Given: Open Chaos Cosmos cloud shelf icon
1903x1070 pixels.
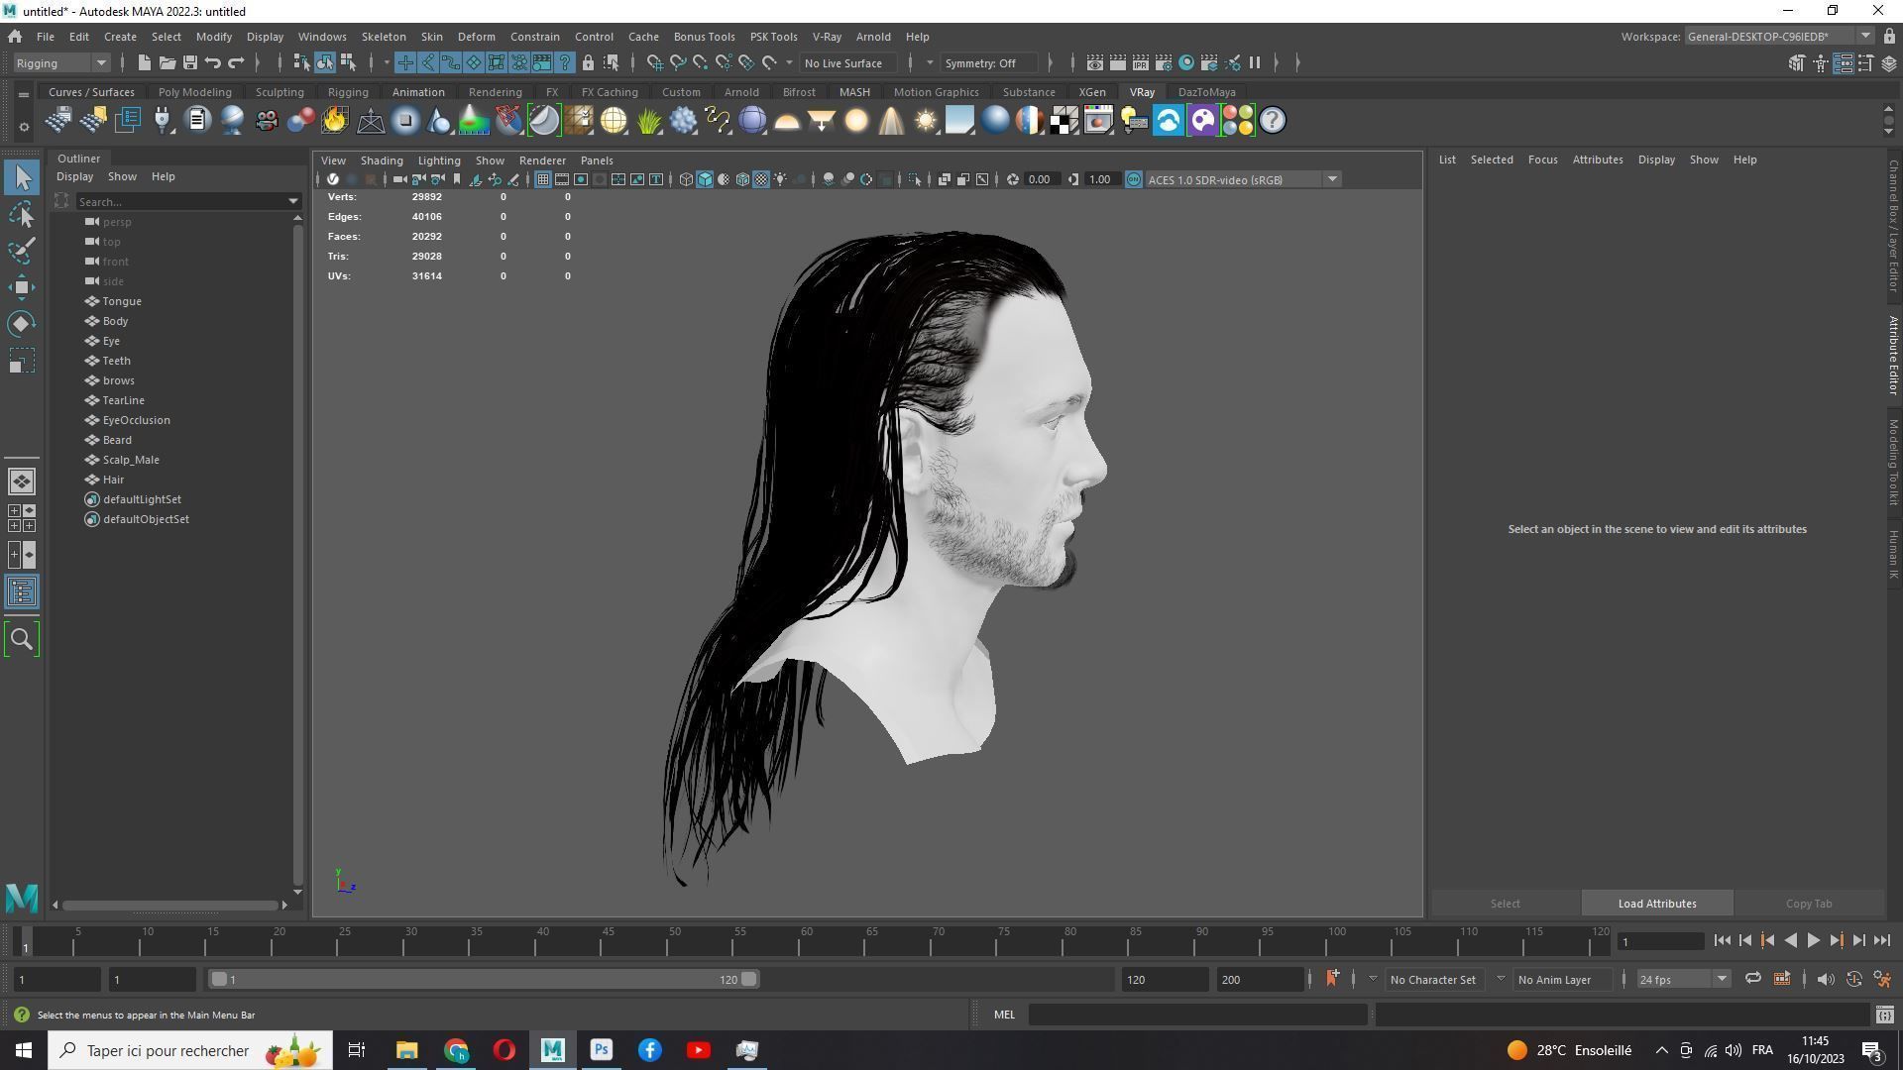Looking at the screenshot, I should point(1169,121).
